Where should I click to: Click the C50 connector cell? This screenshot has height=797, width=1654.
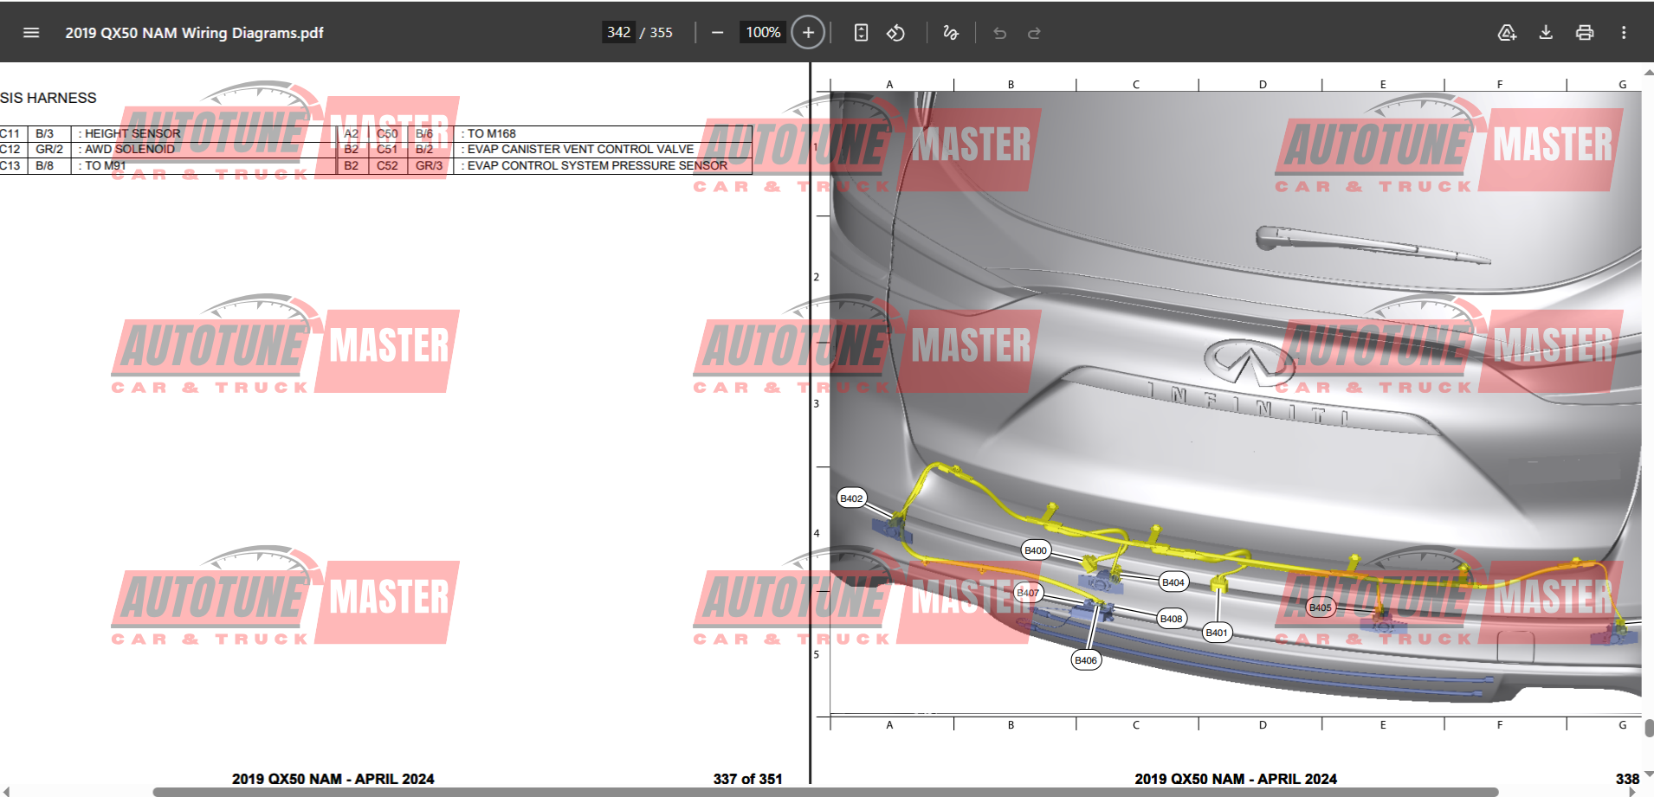click(387, 133)
